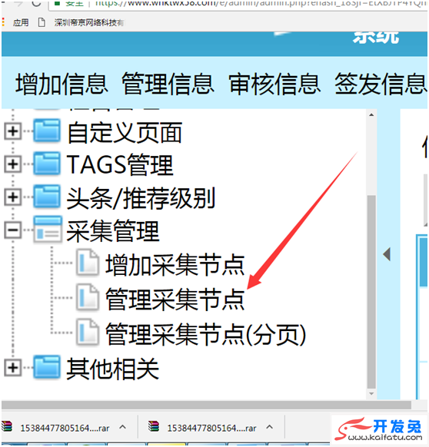Expand the 自定义页面 tree node
The height and width of the screenshot is (447, 429).
pos(13,131)
